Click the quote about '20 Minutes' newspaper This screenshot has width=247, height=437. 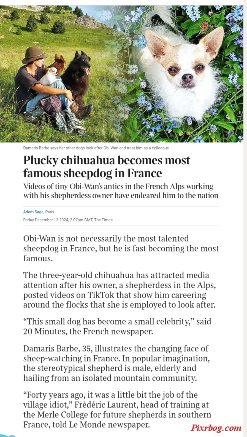117,326
